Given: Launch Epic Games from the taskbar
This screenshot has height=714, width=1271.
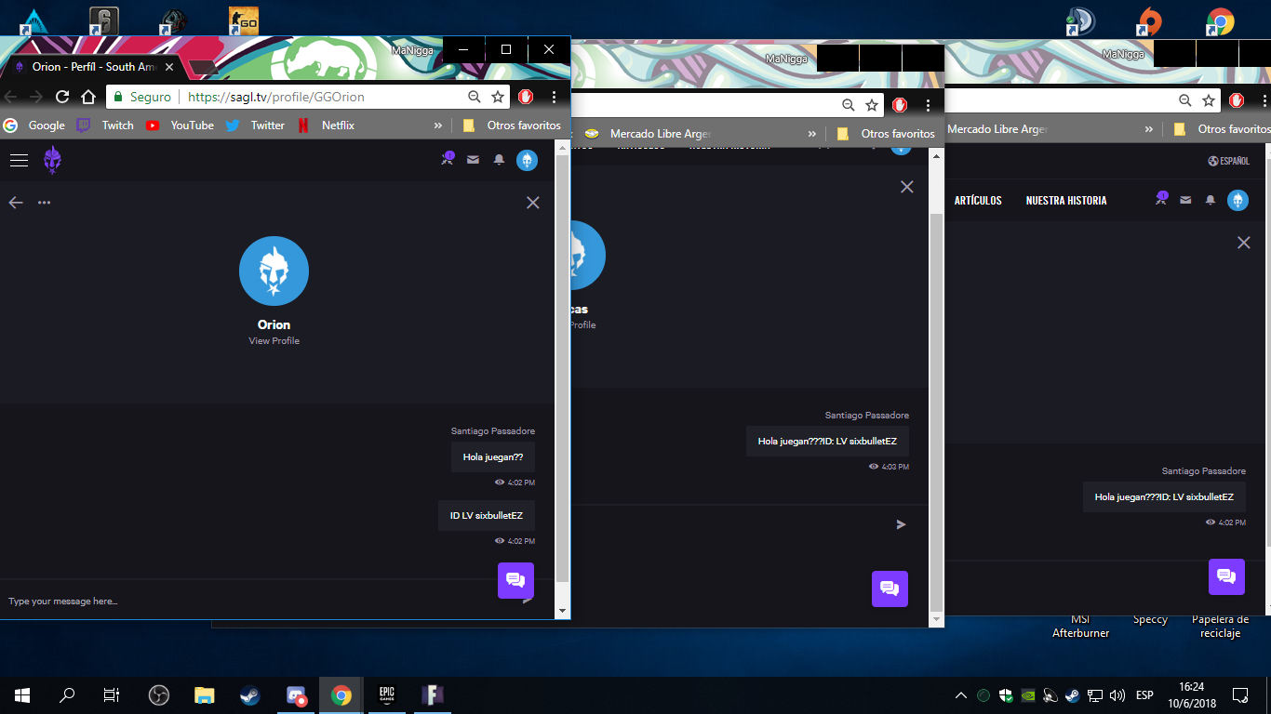Looking at the screenshot, I should tap(387, 695).
